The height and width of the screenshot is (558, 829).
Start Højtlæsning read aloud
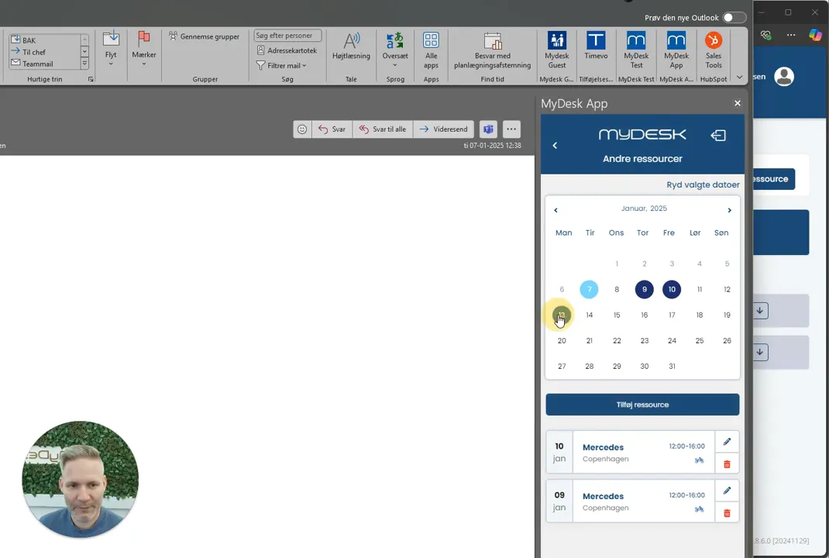[351, 46]
